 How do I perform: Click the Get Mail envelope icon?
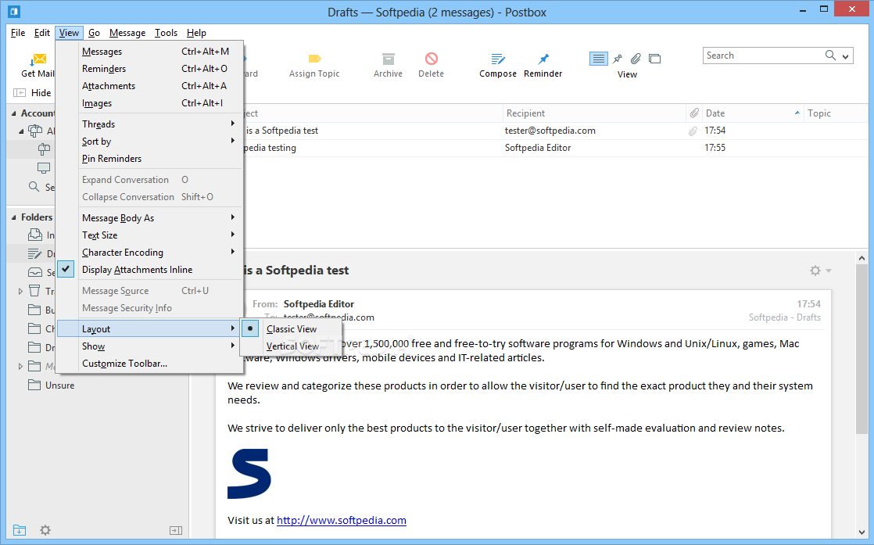pos(38,59)
